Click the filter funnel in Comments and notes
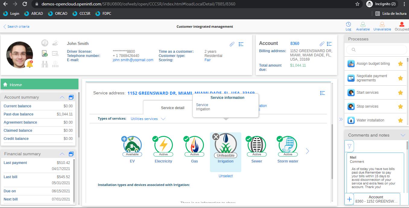The image size is (409, 208). point(349,146)
